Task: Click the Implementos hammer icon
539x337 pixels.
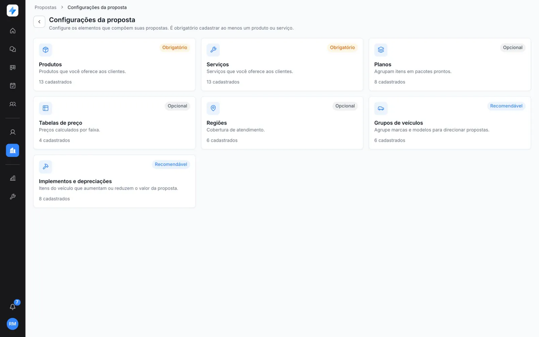Action: pyautogui.click(x=45, y=166)
